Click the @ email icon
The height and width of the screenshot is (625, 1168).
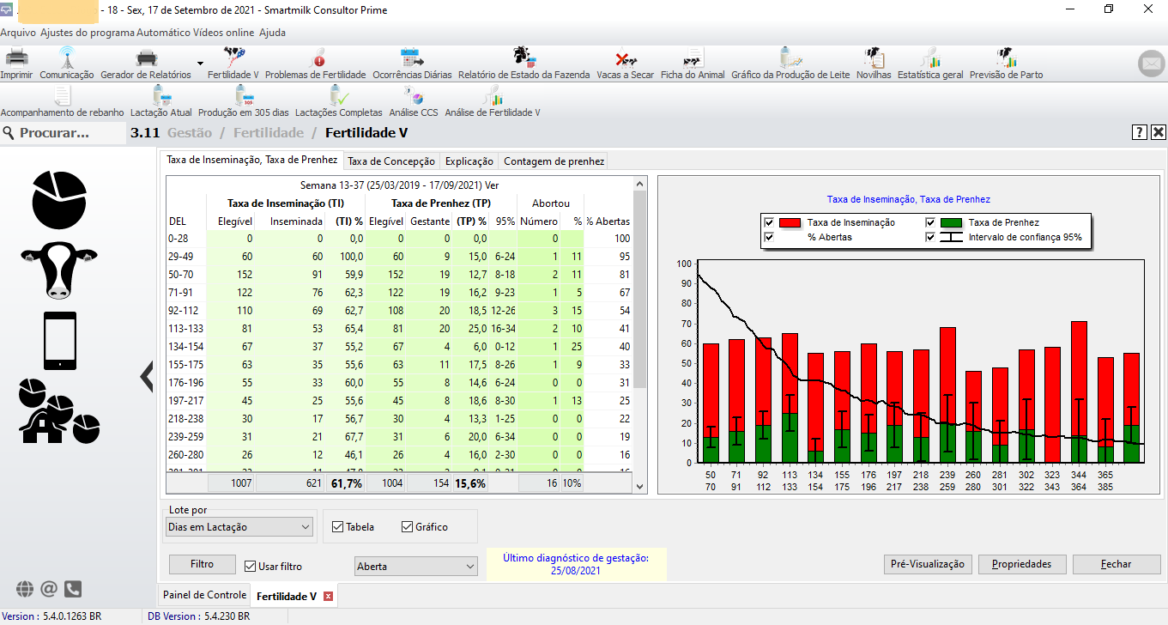coord(49,589)
